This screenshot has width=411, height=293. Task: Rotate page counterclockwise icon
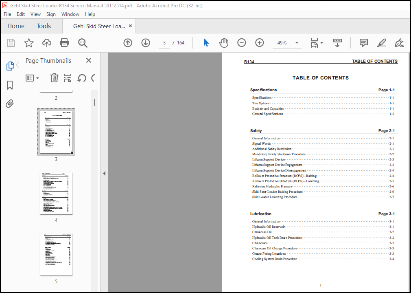coord(81,78)
